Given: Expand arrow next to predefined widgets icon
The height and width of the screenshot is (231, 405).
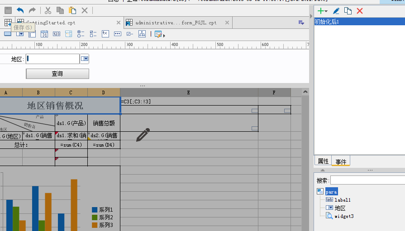Looking at the screenshot, I should (x=164, y=36).
